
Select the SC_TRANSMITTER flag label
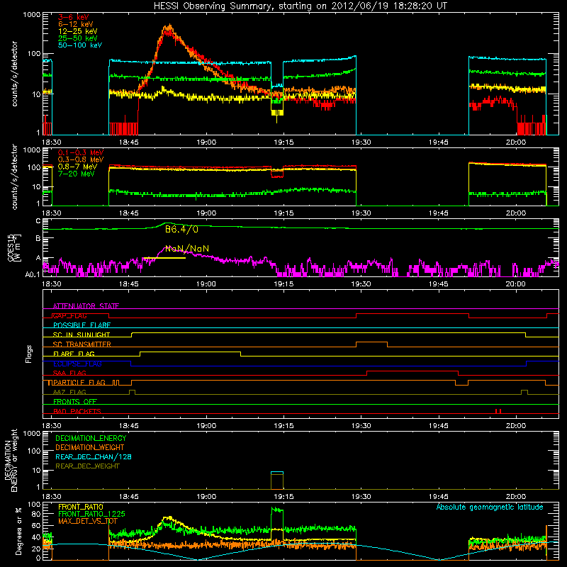(x=82, y=344)
